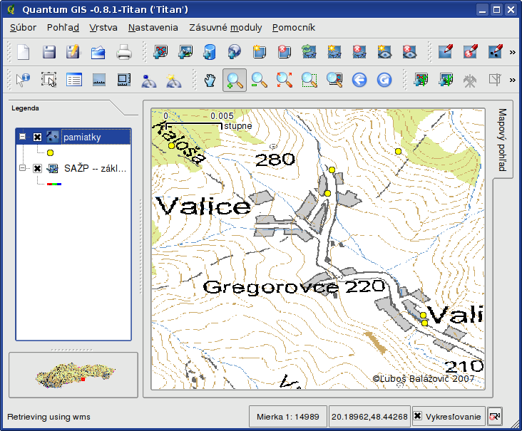Open the Zásuvné moduly menu
Viewport: 522px width, 431px height.
click(225, 28)
